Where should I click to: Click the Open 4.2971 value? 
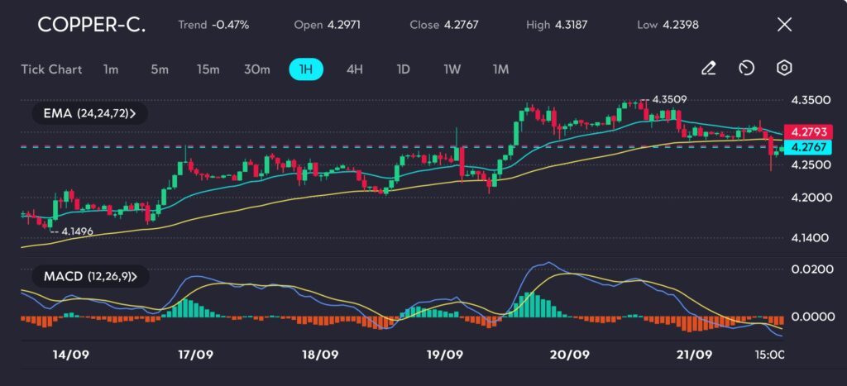pos(328,25)
